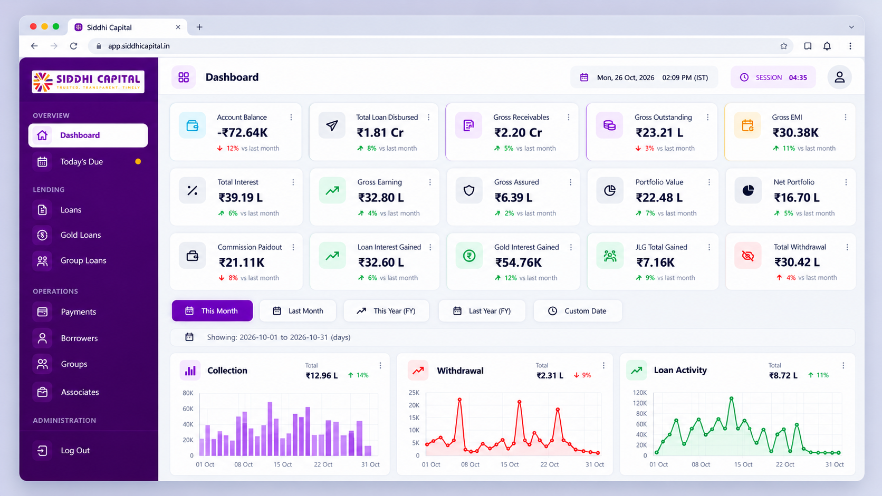Viewport: 882px width, 496px height.
Task: Open the Loan Activity chart options menu
Action: coord(843,365)
